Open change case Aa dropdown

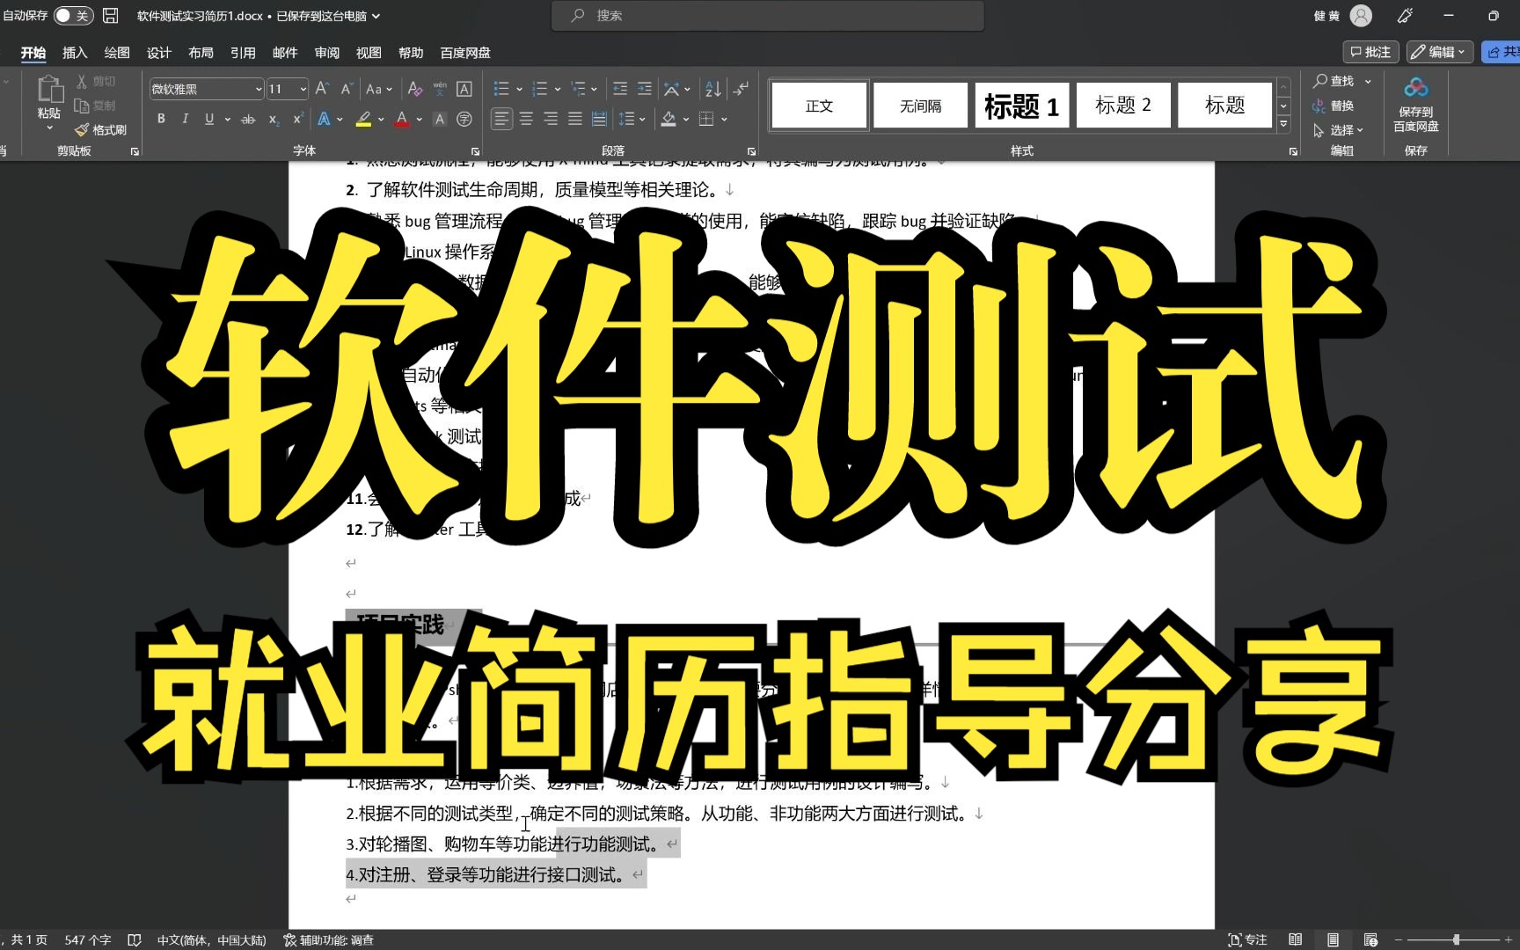[379, 89]
